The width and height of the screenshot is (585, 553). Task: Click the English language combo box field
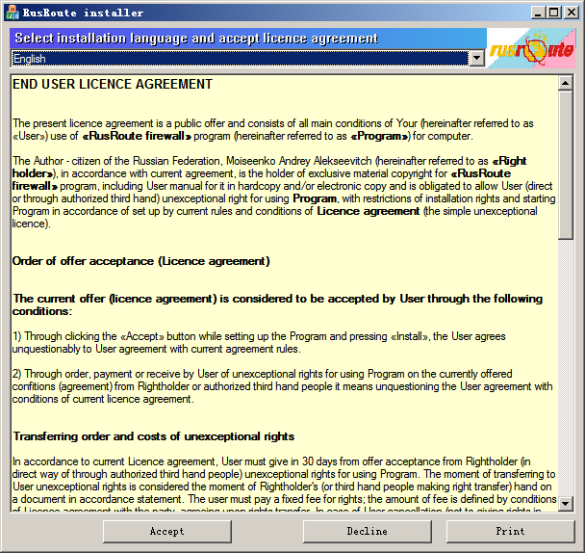pos(241,59)
